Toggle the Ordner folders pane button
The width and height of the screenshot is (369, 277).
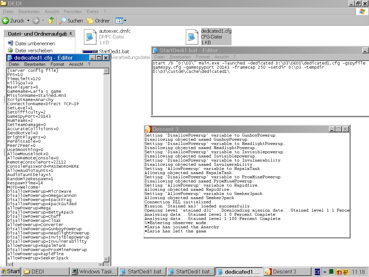[x=99, y=21]
